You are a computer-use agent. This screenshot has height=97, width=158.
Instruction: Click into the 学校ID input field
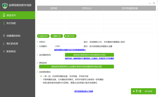pyautogui.click(x=69, y=42)
